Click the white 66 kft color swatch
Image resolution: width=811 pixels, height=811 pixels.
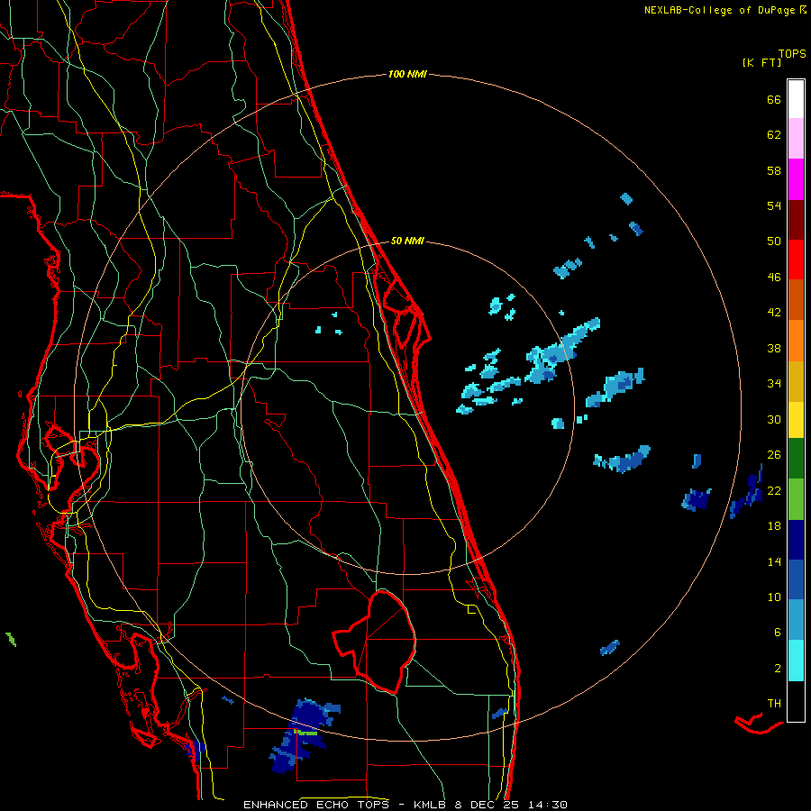[x=796, y=99]
